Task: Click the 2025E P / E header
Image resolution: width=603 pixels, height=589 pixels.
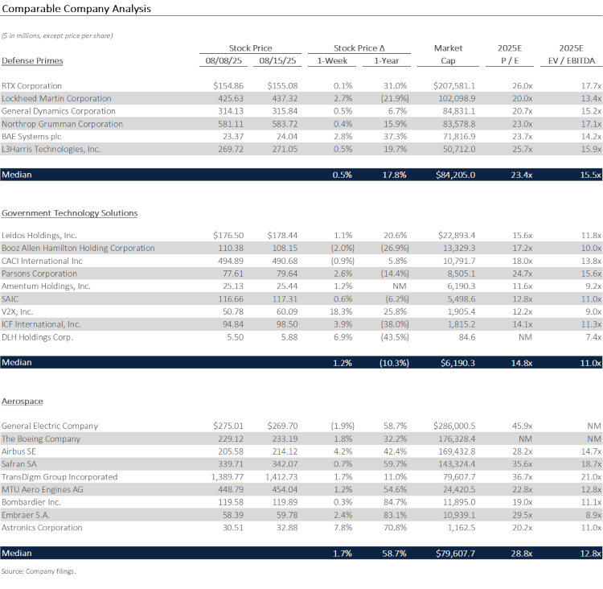Action: coord(510,54)
